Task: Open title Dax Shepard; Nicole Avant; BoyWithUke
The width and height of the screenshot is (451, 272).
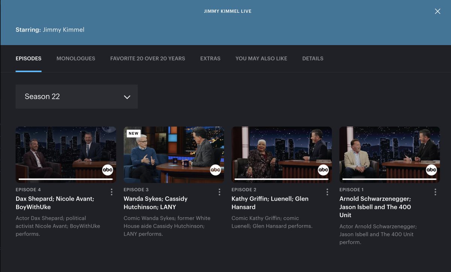Action: coord(55,203)
